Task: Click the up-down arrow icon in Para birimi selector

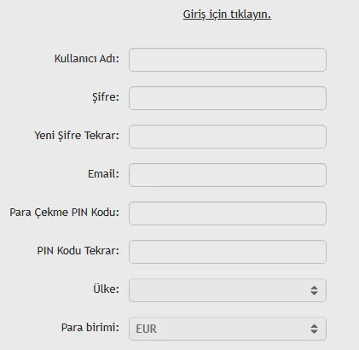Action: click(x=314, y=329)
